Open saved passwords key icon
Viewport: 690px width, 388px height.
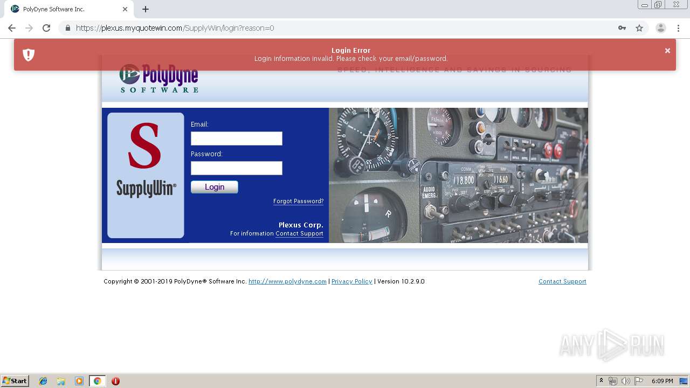point(622,28)
